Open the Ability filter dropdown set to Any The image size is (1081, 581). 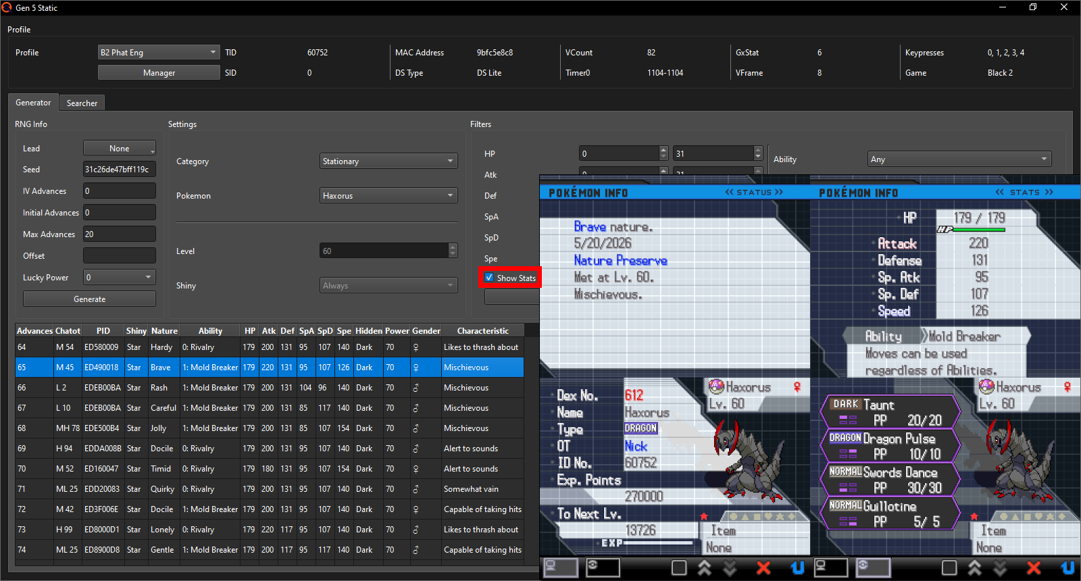(x=959, y=159)
